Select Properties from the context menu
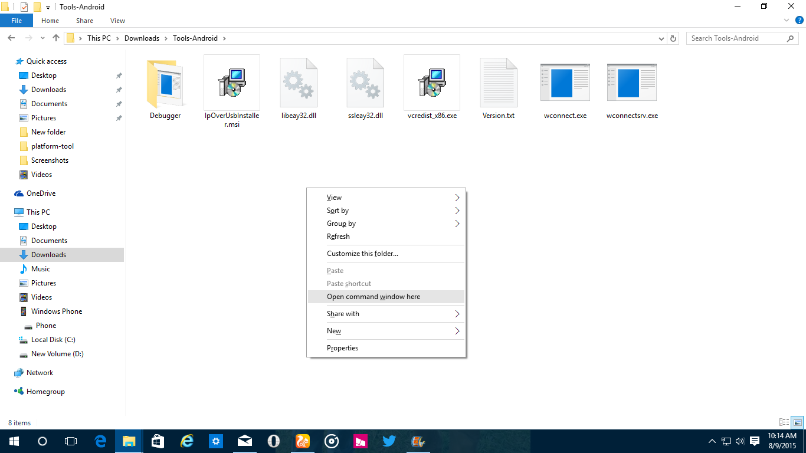806x453 pixels. [x=343, y=348]
